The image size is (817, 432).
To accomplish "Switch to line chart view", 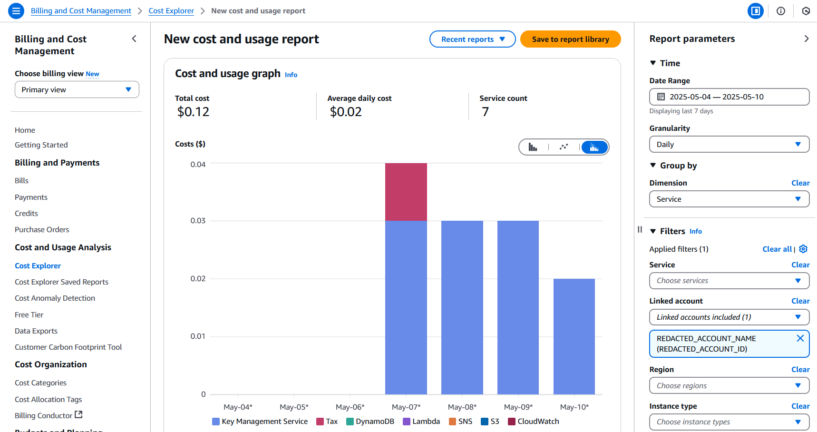I will point(564,147).
